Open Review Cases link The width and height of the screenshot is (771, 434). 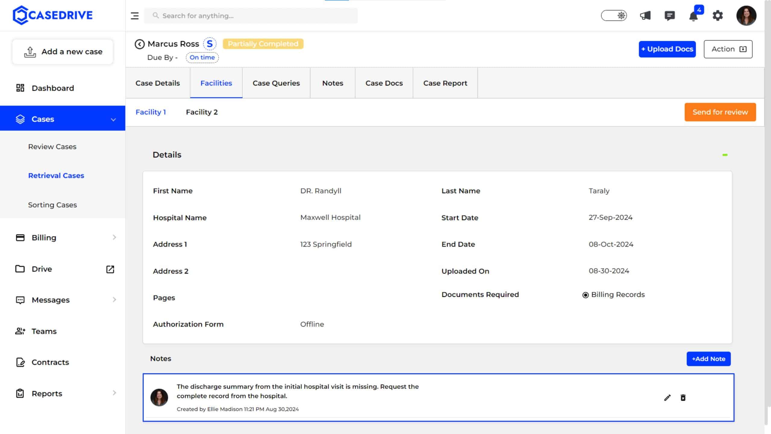click(52, 147)
